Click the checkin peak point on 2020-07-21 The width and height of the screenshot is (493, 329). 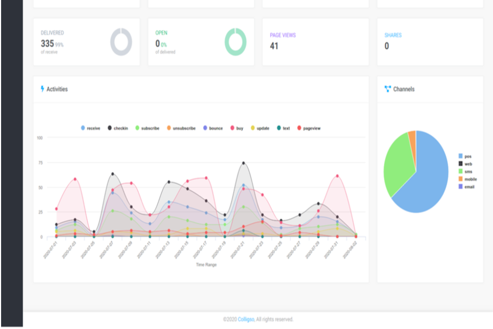(243, 163)
